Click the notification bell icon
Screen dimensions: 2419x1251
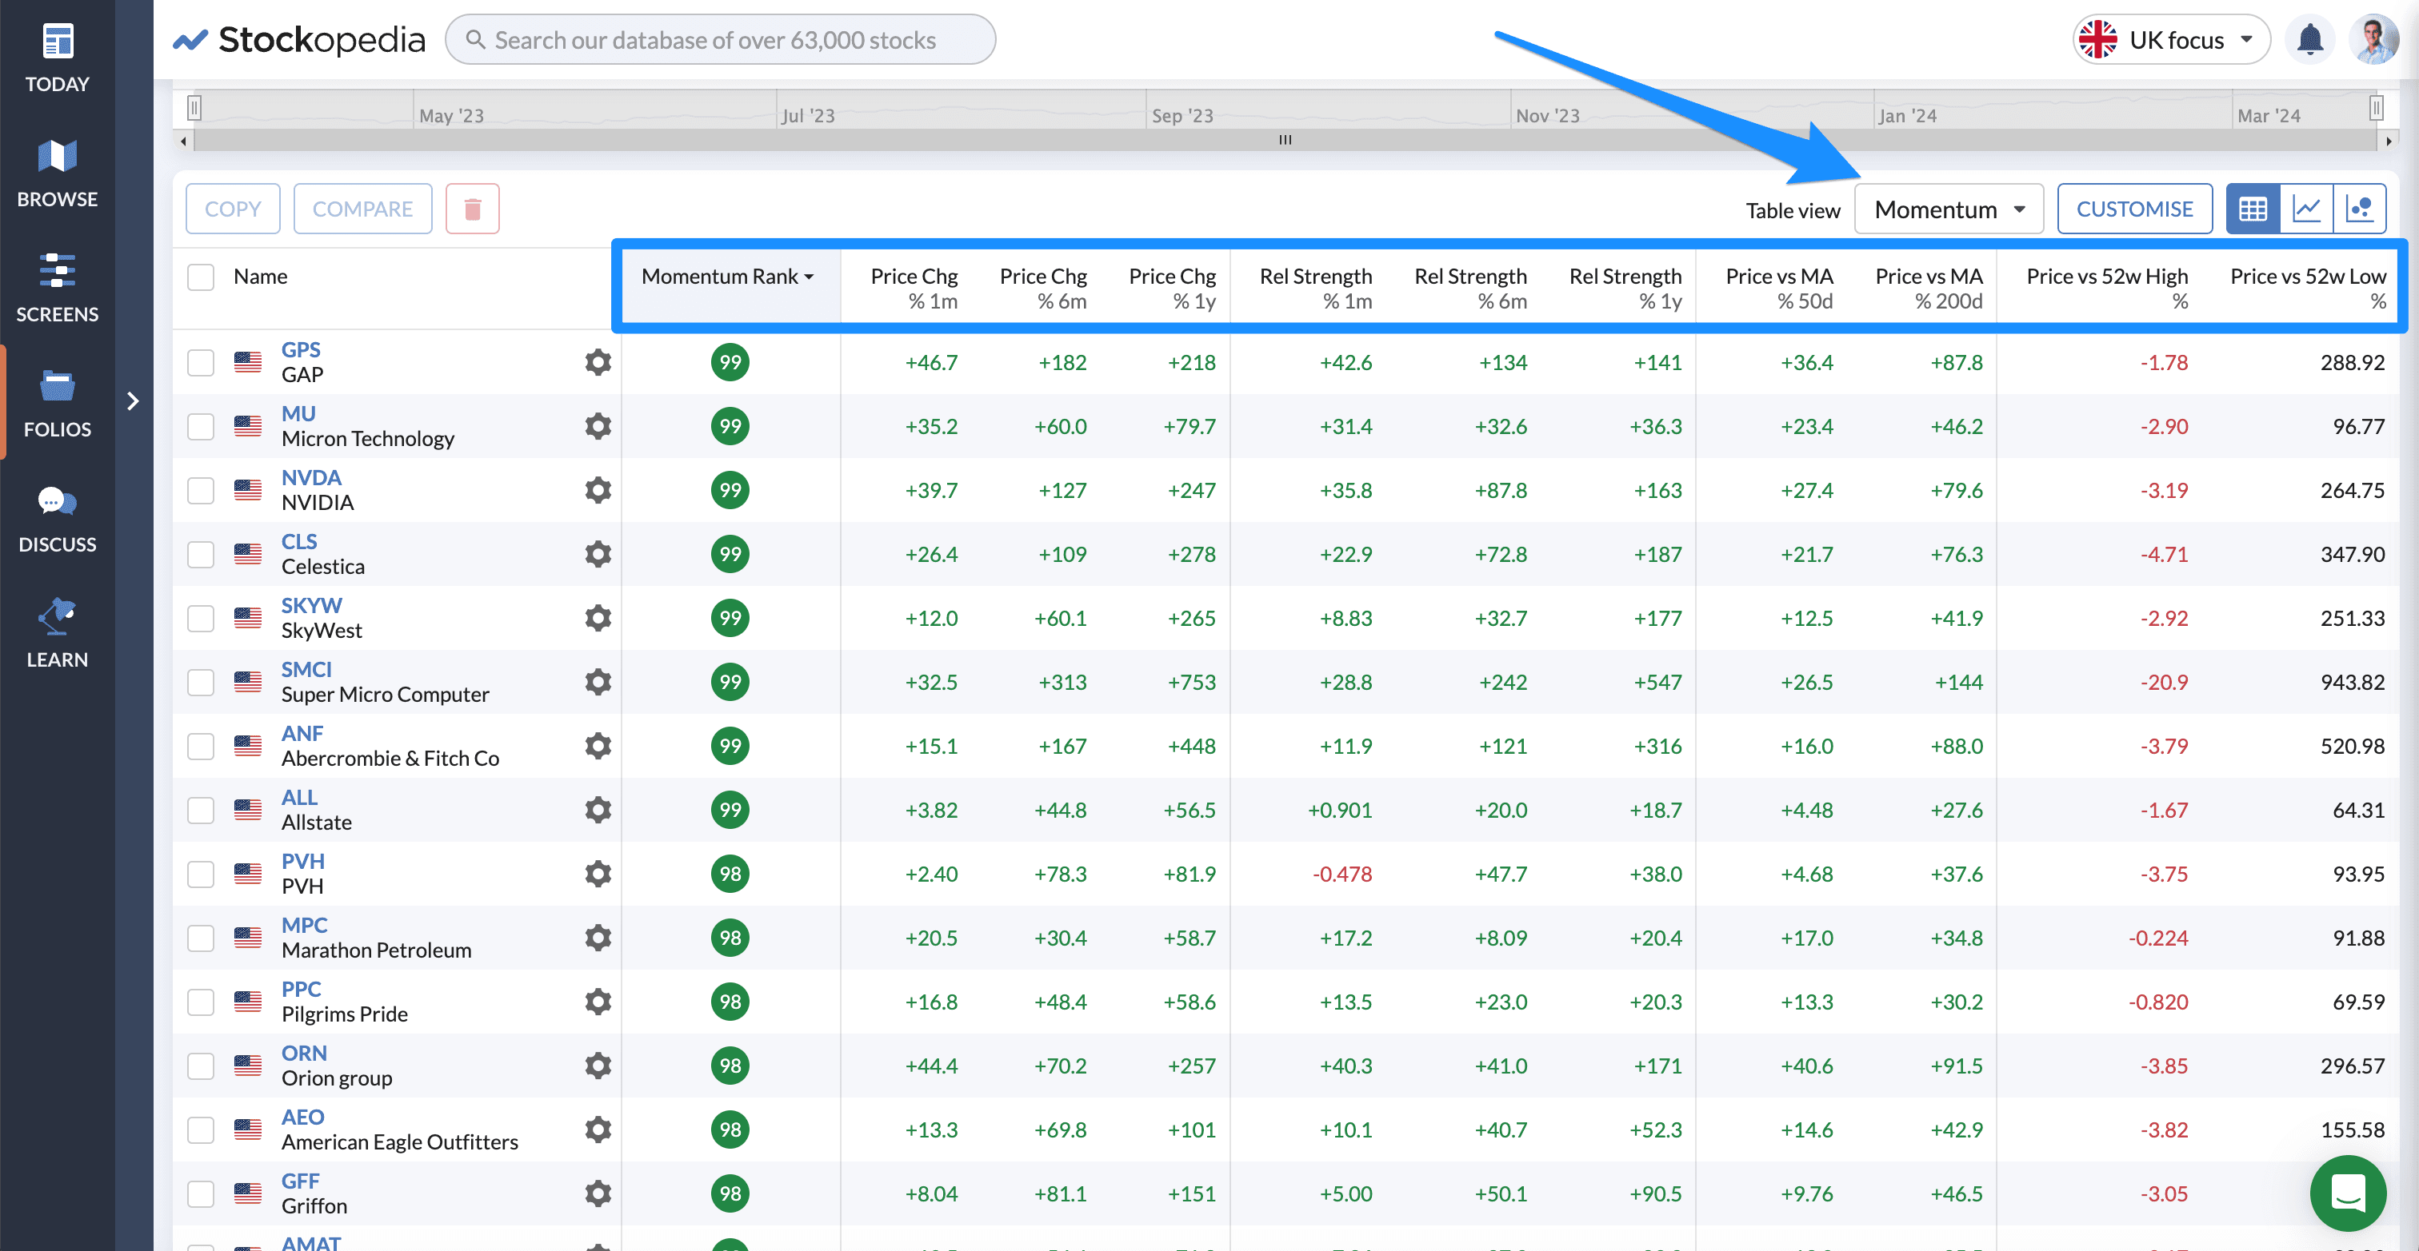[2309, 39]
